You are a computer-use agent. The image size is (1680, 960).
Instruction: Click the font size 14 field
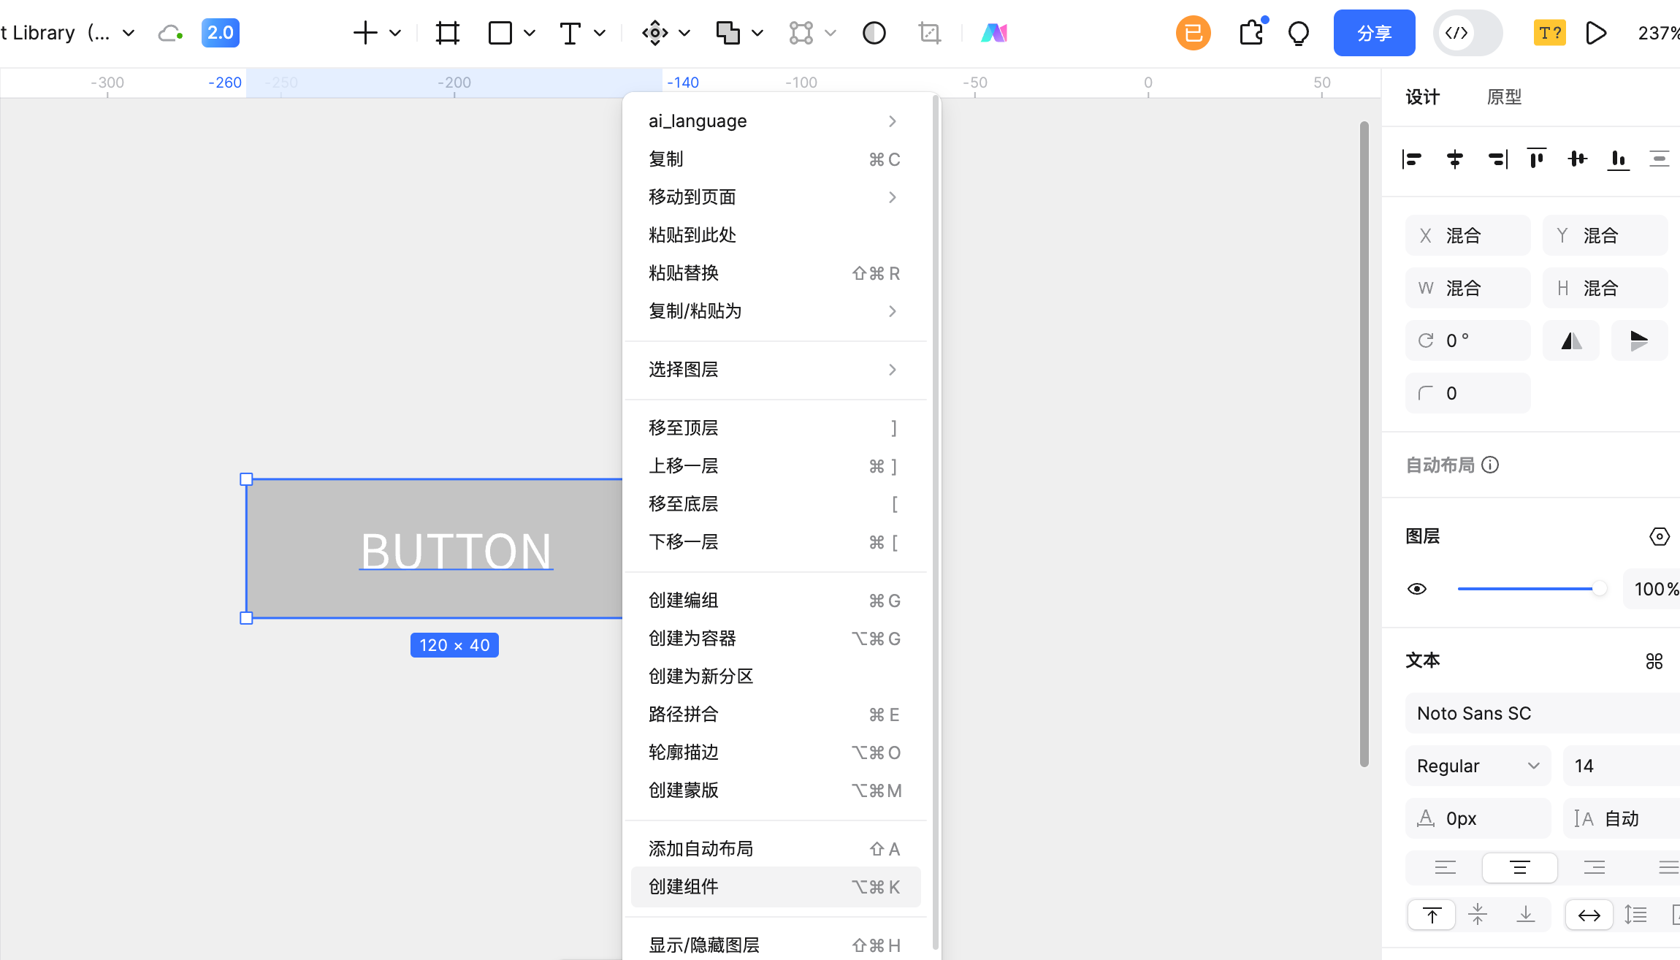click(1622, 766)
